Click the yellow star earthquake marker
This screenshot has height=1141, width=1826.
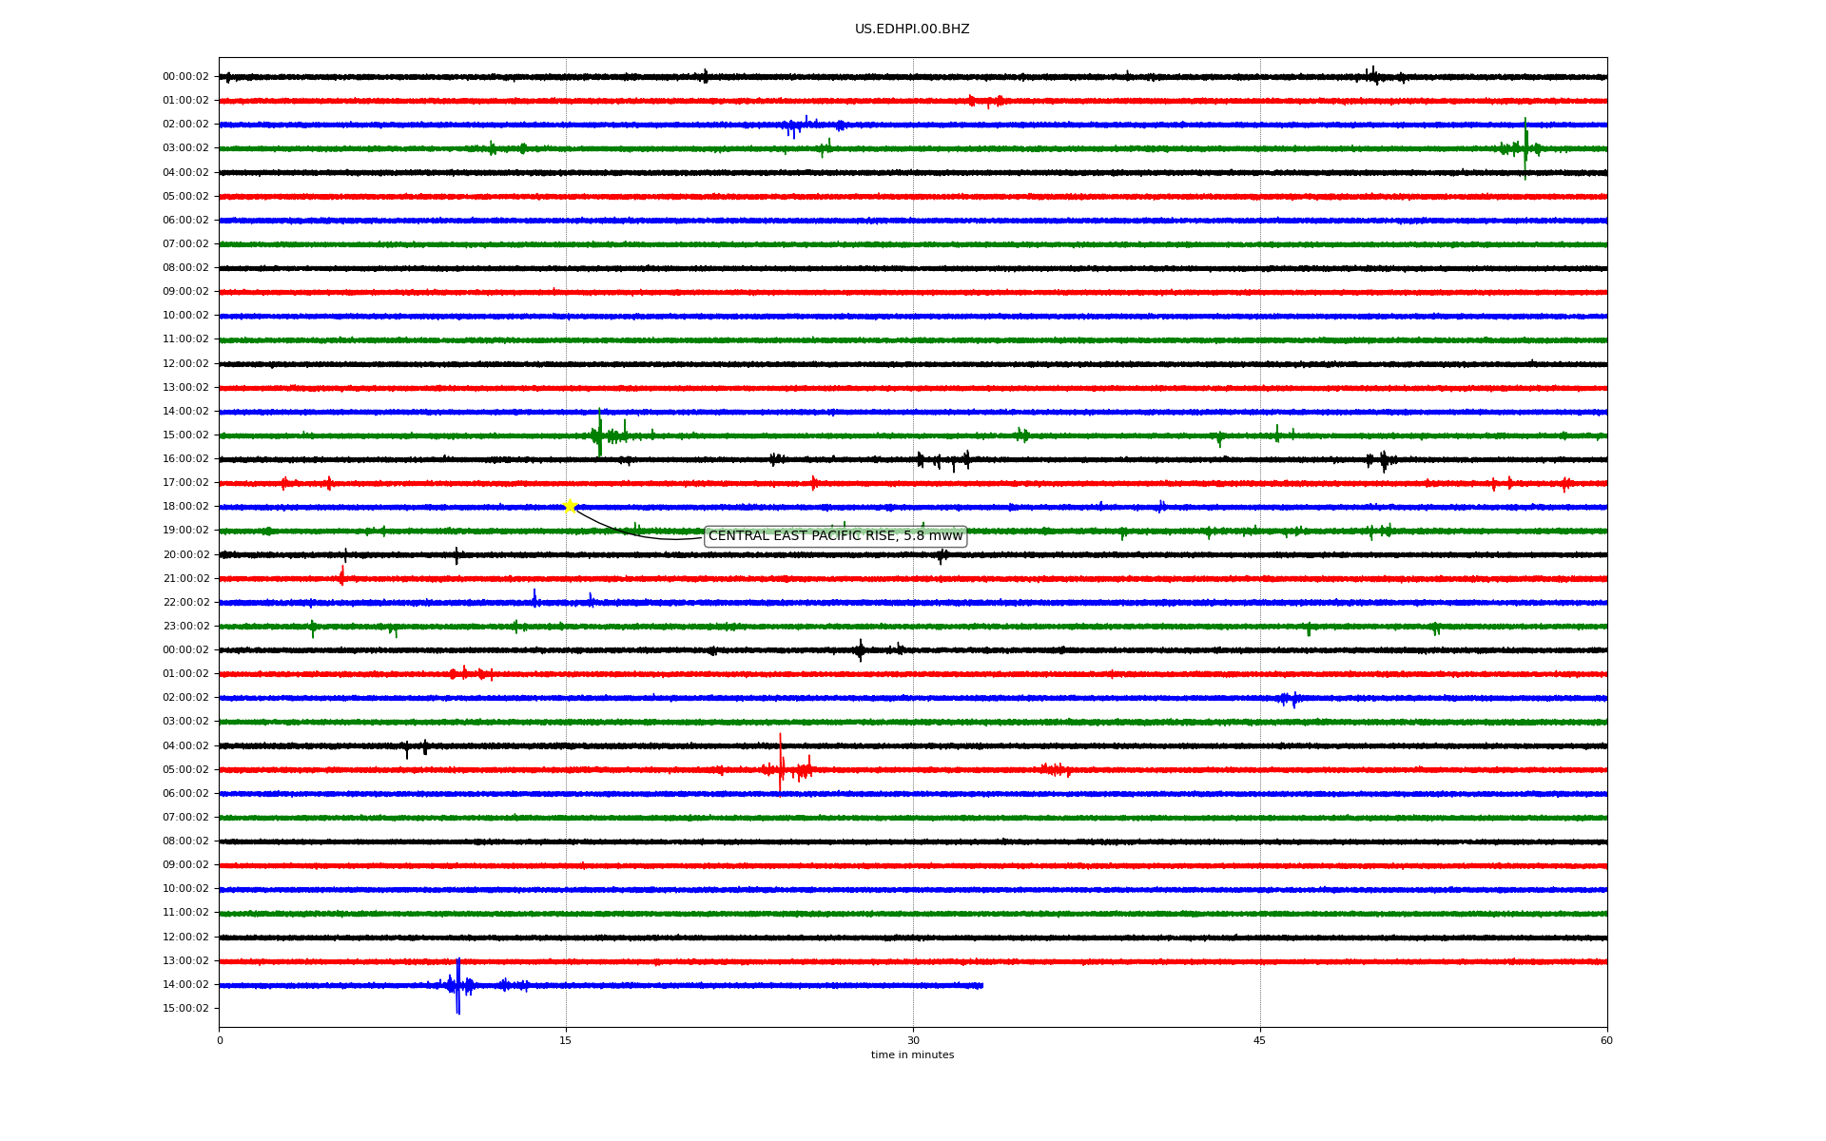coord(570,506)
